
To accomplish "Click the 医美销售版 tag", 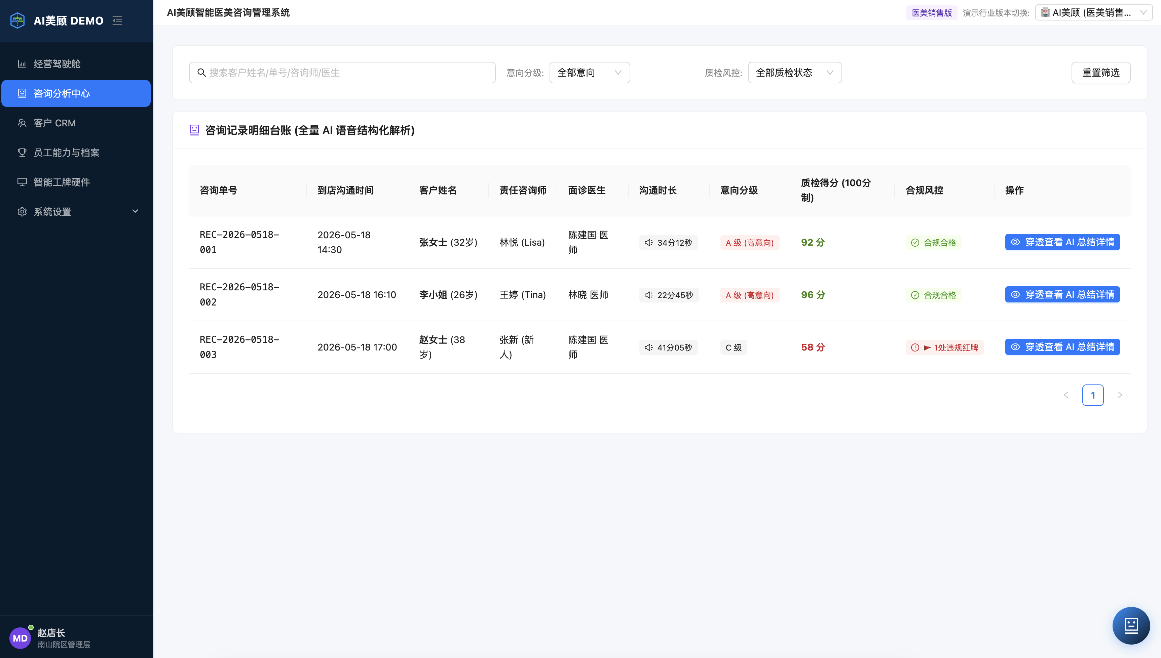I will (932, 13).
